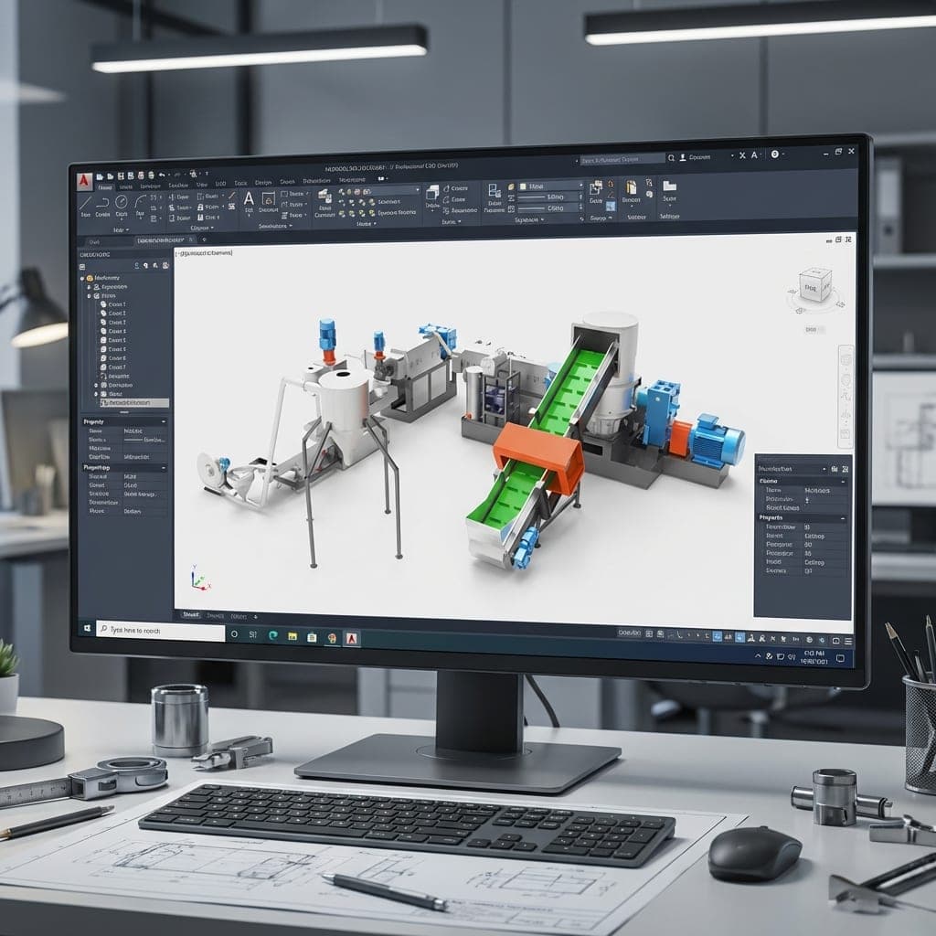Click the large Text 'A' tool
The width and height of the screenshot is (936, 936).
(248, 199)
